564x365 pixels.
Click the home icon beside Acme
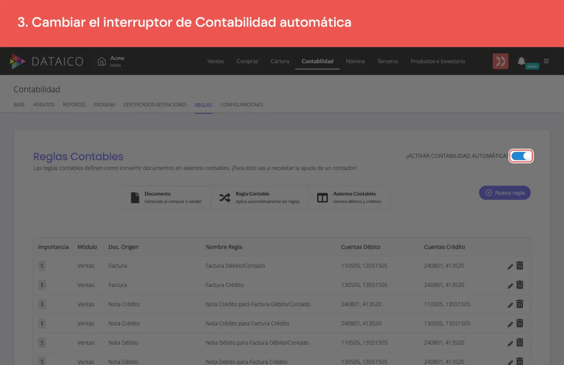click(102, 61)
